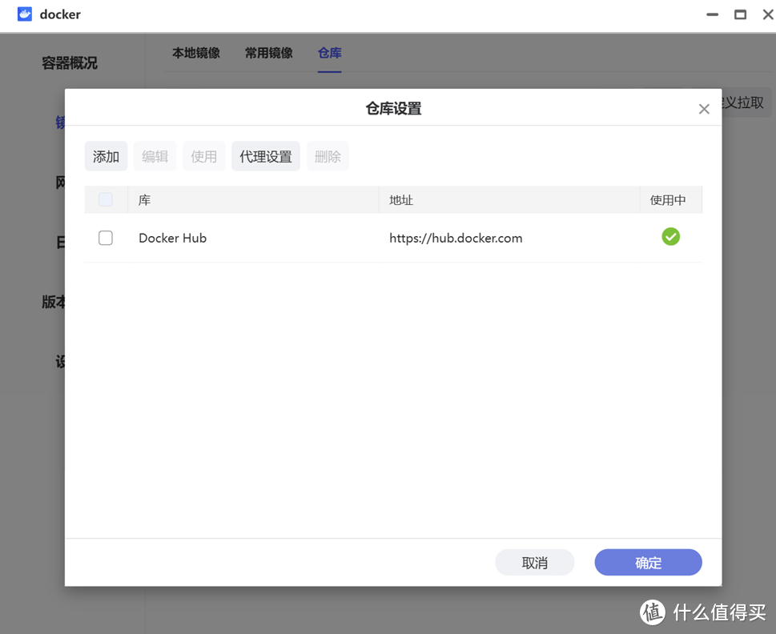Click the https://hub.docker.com address
The height and width of the screenshot is (634, 776).
pyautogui.click(x=455, y=238)
